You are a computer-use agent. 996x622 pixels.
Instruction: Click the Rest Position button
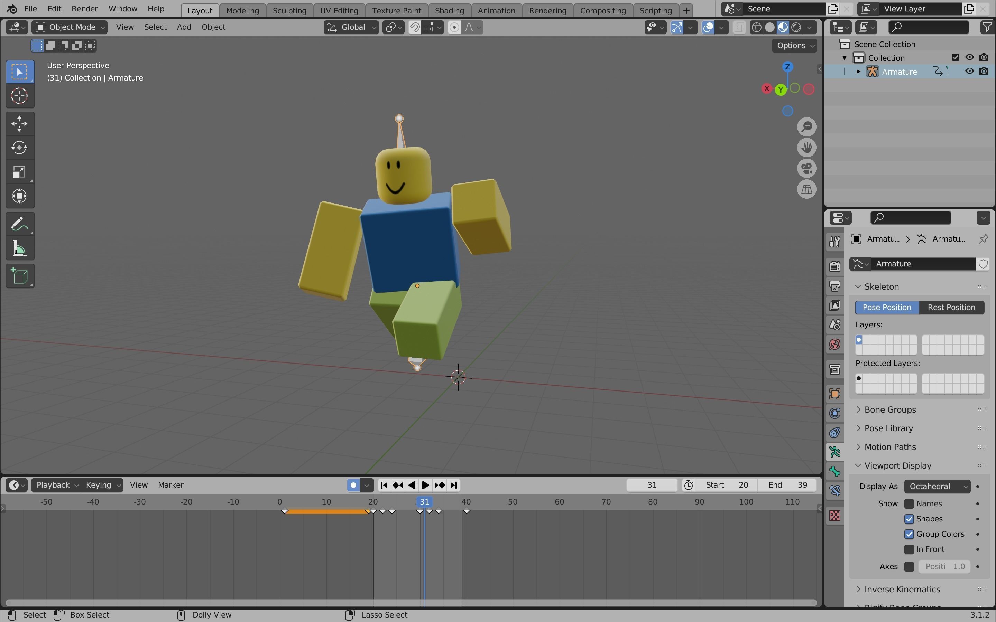(951, 307)
